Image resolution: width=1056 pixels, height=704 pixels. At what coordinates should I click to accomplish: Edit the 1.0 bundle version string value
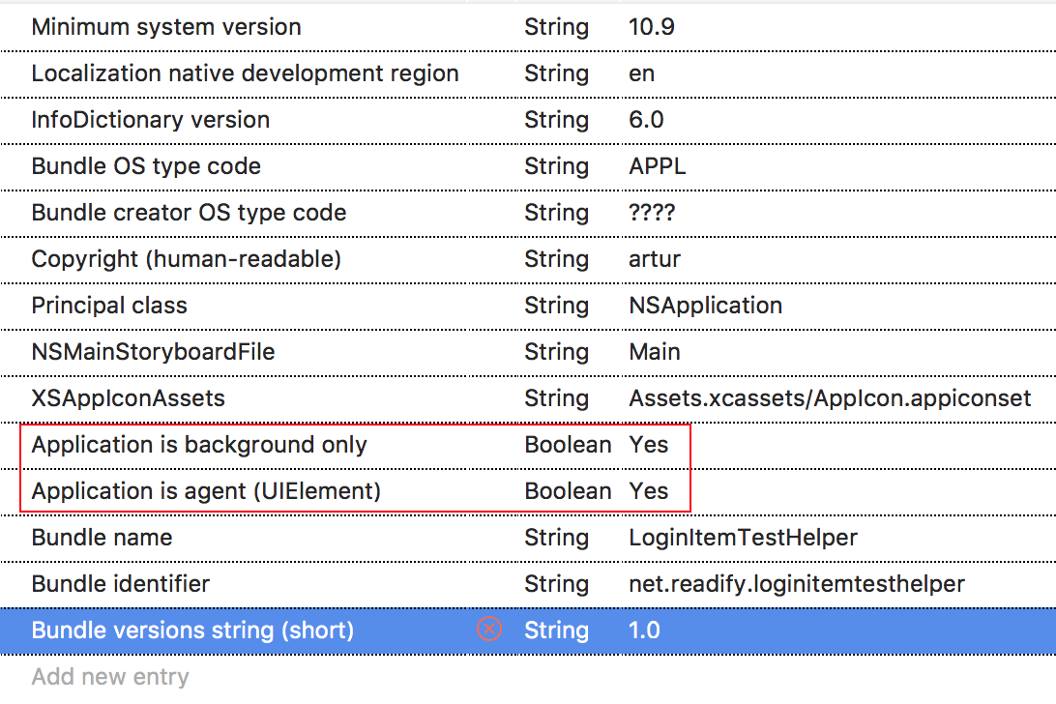click(x=644, y=631)
